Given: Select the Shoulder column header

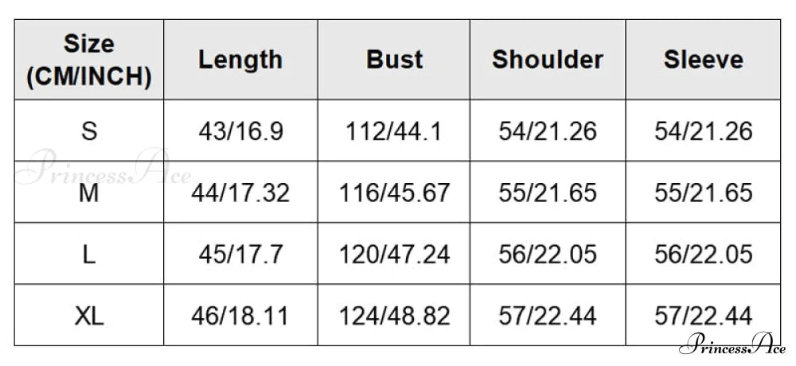Looking at the screenshot, I should pos(548,60).
